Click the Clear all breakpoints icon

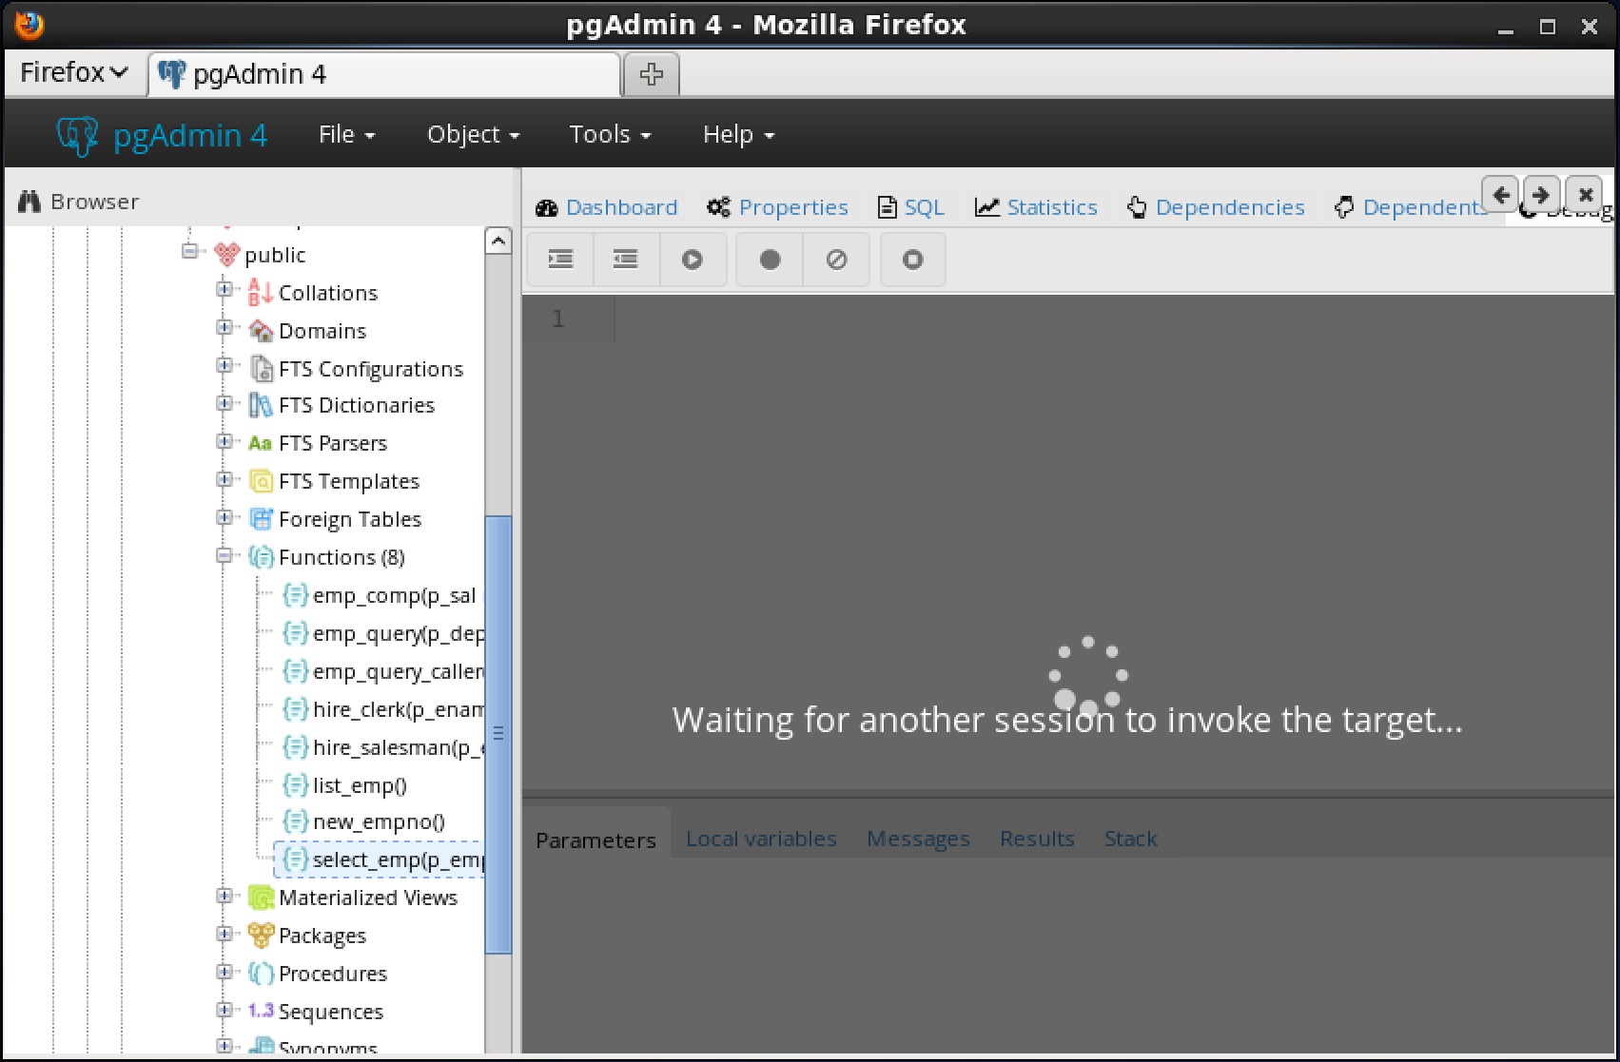836,260
